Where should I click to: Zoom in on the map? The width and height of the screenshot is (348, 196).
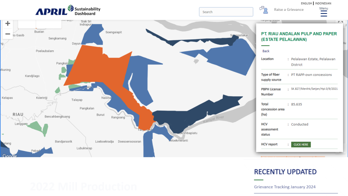[7, 24]
